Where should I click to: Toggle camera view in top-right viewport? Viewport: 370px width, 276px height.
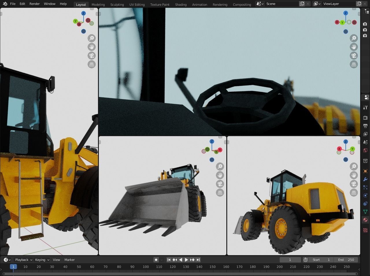(x=354, y=56)
